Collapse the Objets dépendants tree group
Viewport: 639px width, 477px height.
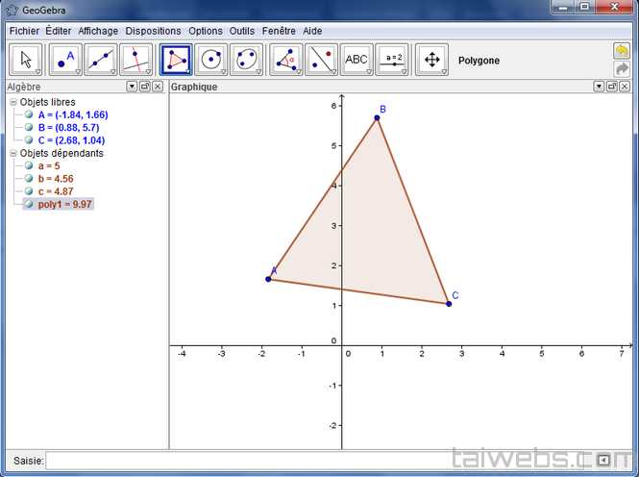tap(13, 153)
